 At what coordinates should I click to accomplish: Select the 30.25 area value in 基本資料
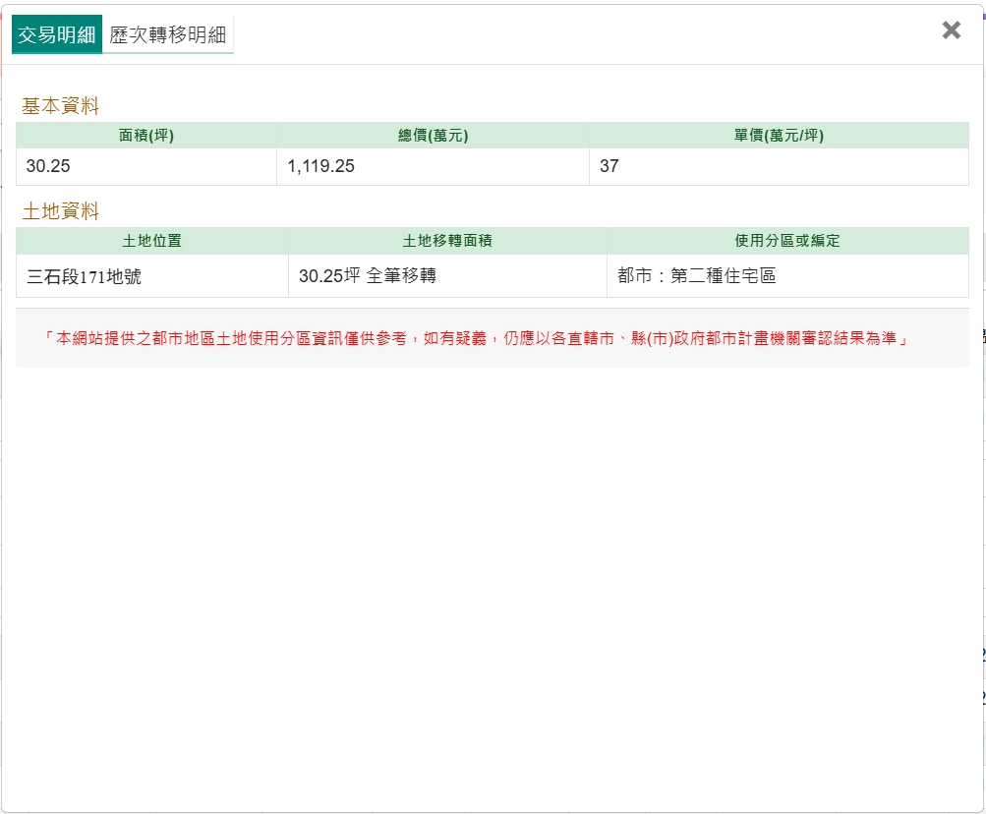click(48, 166)
